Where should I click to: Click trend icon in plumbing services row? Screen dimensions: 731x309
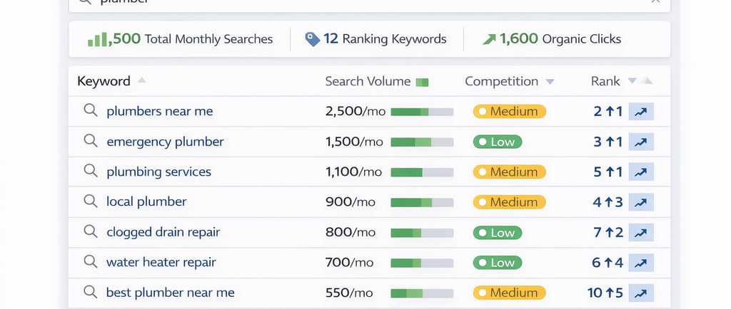click(x=641, y=172)
